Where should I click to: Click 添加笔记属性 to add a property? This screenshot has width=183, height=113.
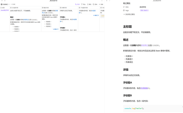coord(129,14)
